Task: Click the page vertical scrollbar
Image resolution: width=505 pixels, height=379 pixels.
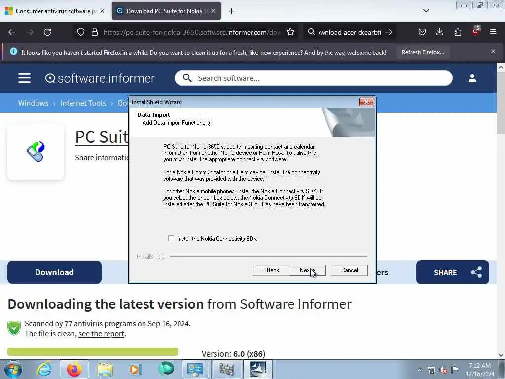Action: (x=501, y=103)
